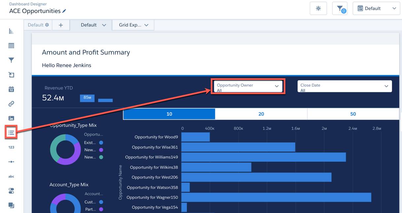Click the 85M target bullet label
This screenshot has width=402, height=213.
tap(87, 98)
